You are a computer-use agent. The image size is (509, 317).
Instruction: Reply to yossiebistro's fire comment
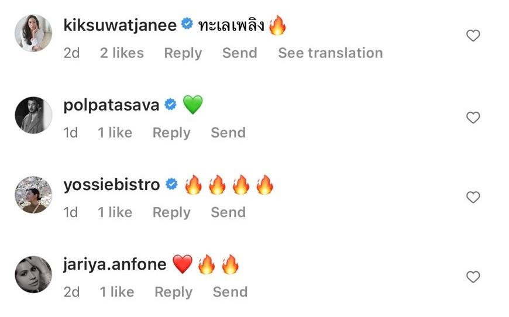(171, 212)
